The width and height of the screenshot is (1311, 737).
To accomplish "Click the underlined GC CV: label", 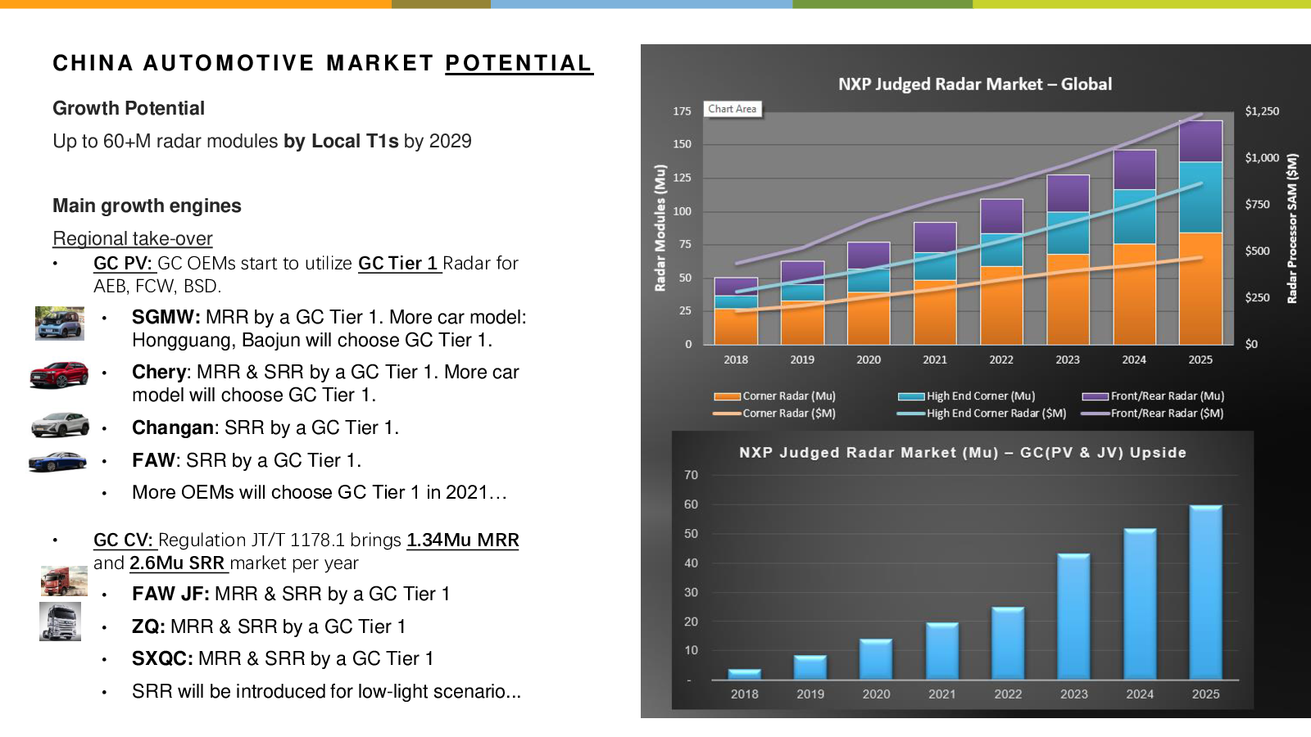I will [x=124, y=540].
